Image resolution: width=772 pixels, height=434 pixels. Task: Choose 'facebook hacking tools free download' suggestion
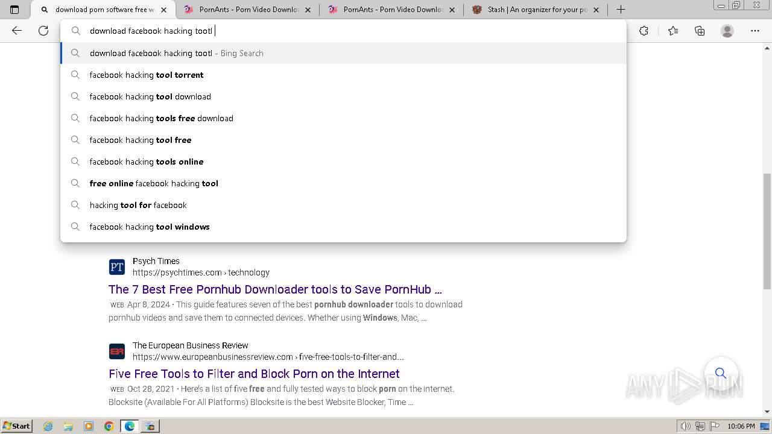tap(344, 118)
